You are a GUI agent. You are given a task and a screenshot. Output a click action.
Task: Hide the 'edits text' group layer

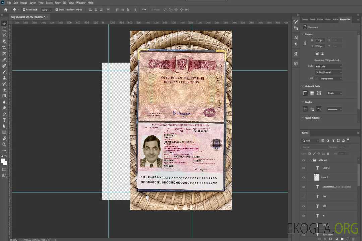click(304, 160)
